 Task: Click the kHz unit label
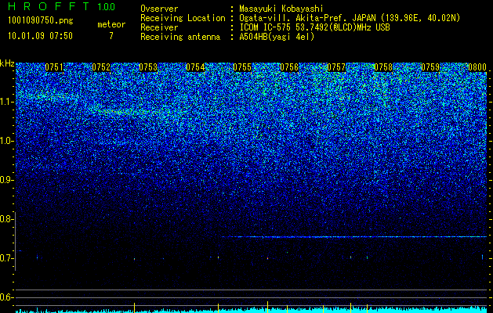click(7, 63)
